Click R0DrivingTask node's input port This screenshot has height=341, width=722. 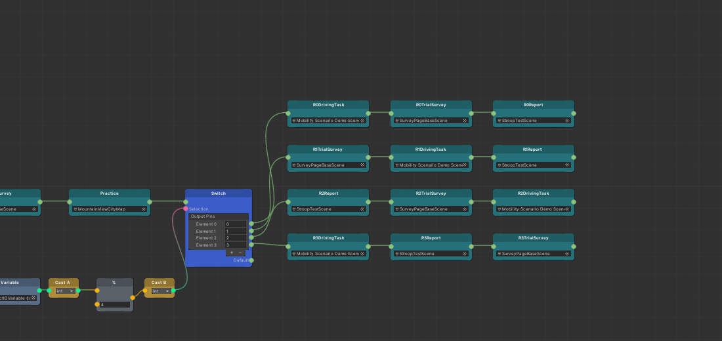(288, 113)
